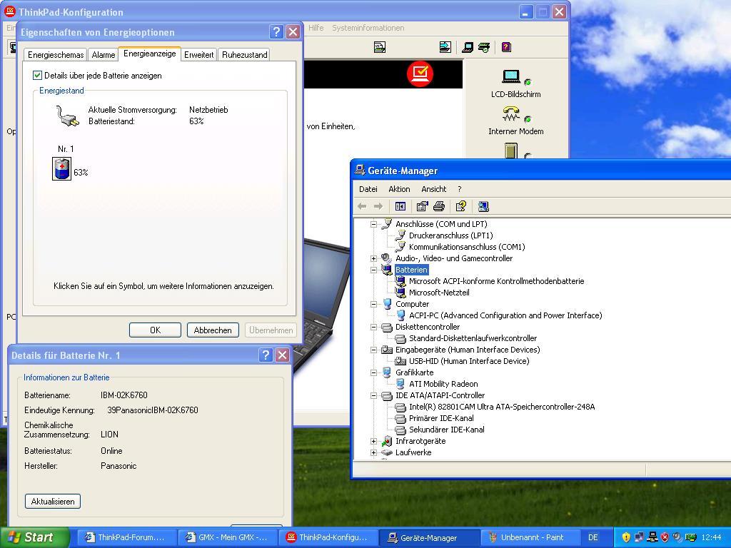The height and width of the screenshot is (548, 731).
Task: Select Kommunikationsanschluss (COM1) entry
Action: pos(467,247)
